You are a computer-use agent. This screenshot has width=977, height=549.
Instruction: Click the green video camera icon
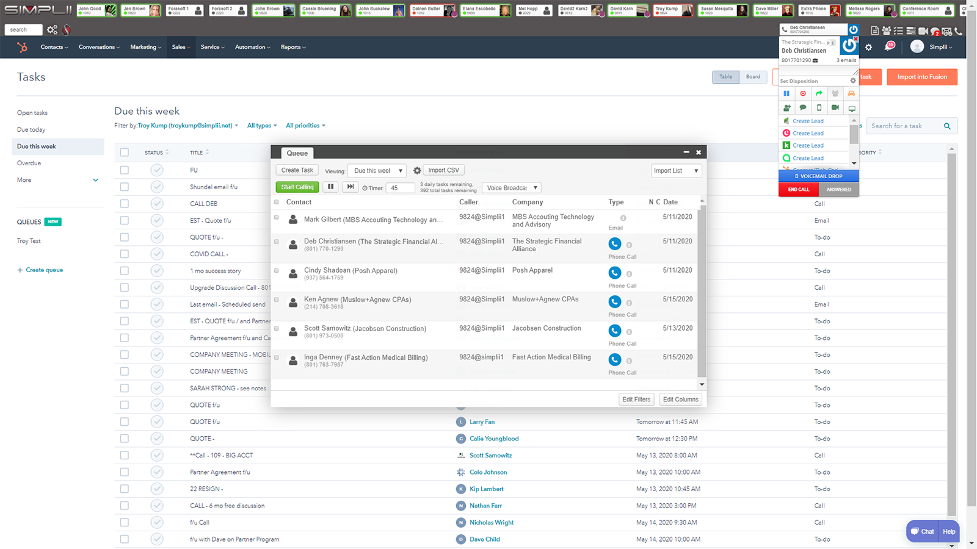coord(835,108)
